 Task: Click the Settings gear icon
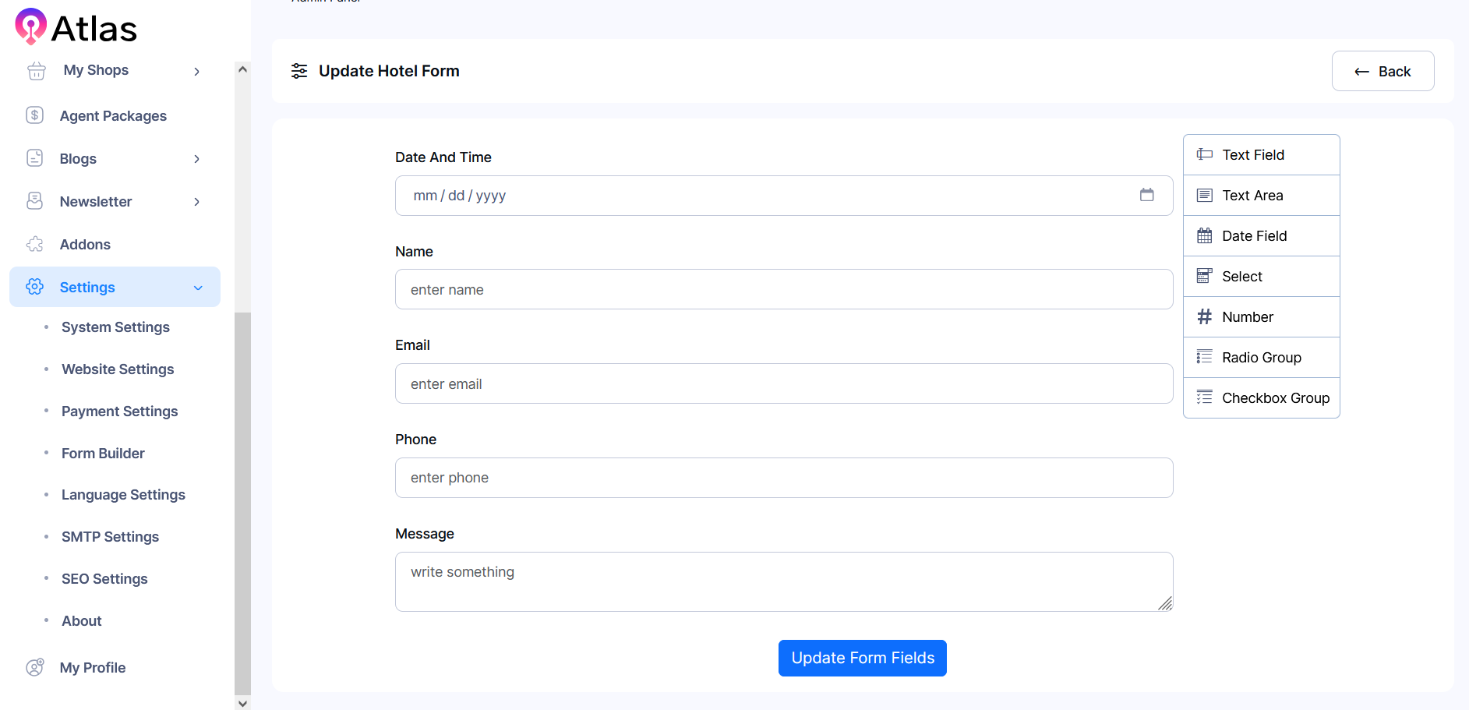35,287
